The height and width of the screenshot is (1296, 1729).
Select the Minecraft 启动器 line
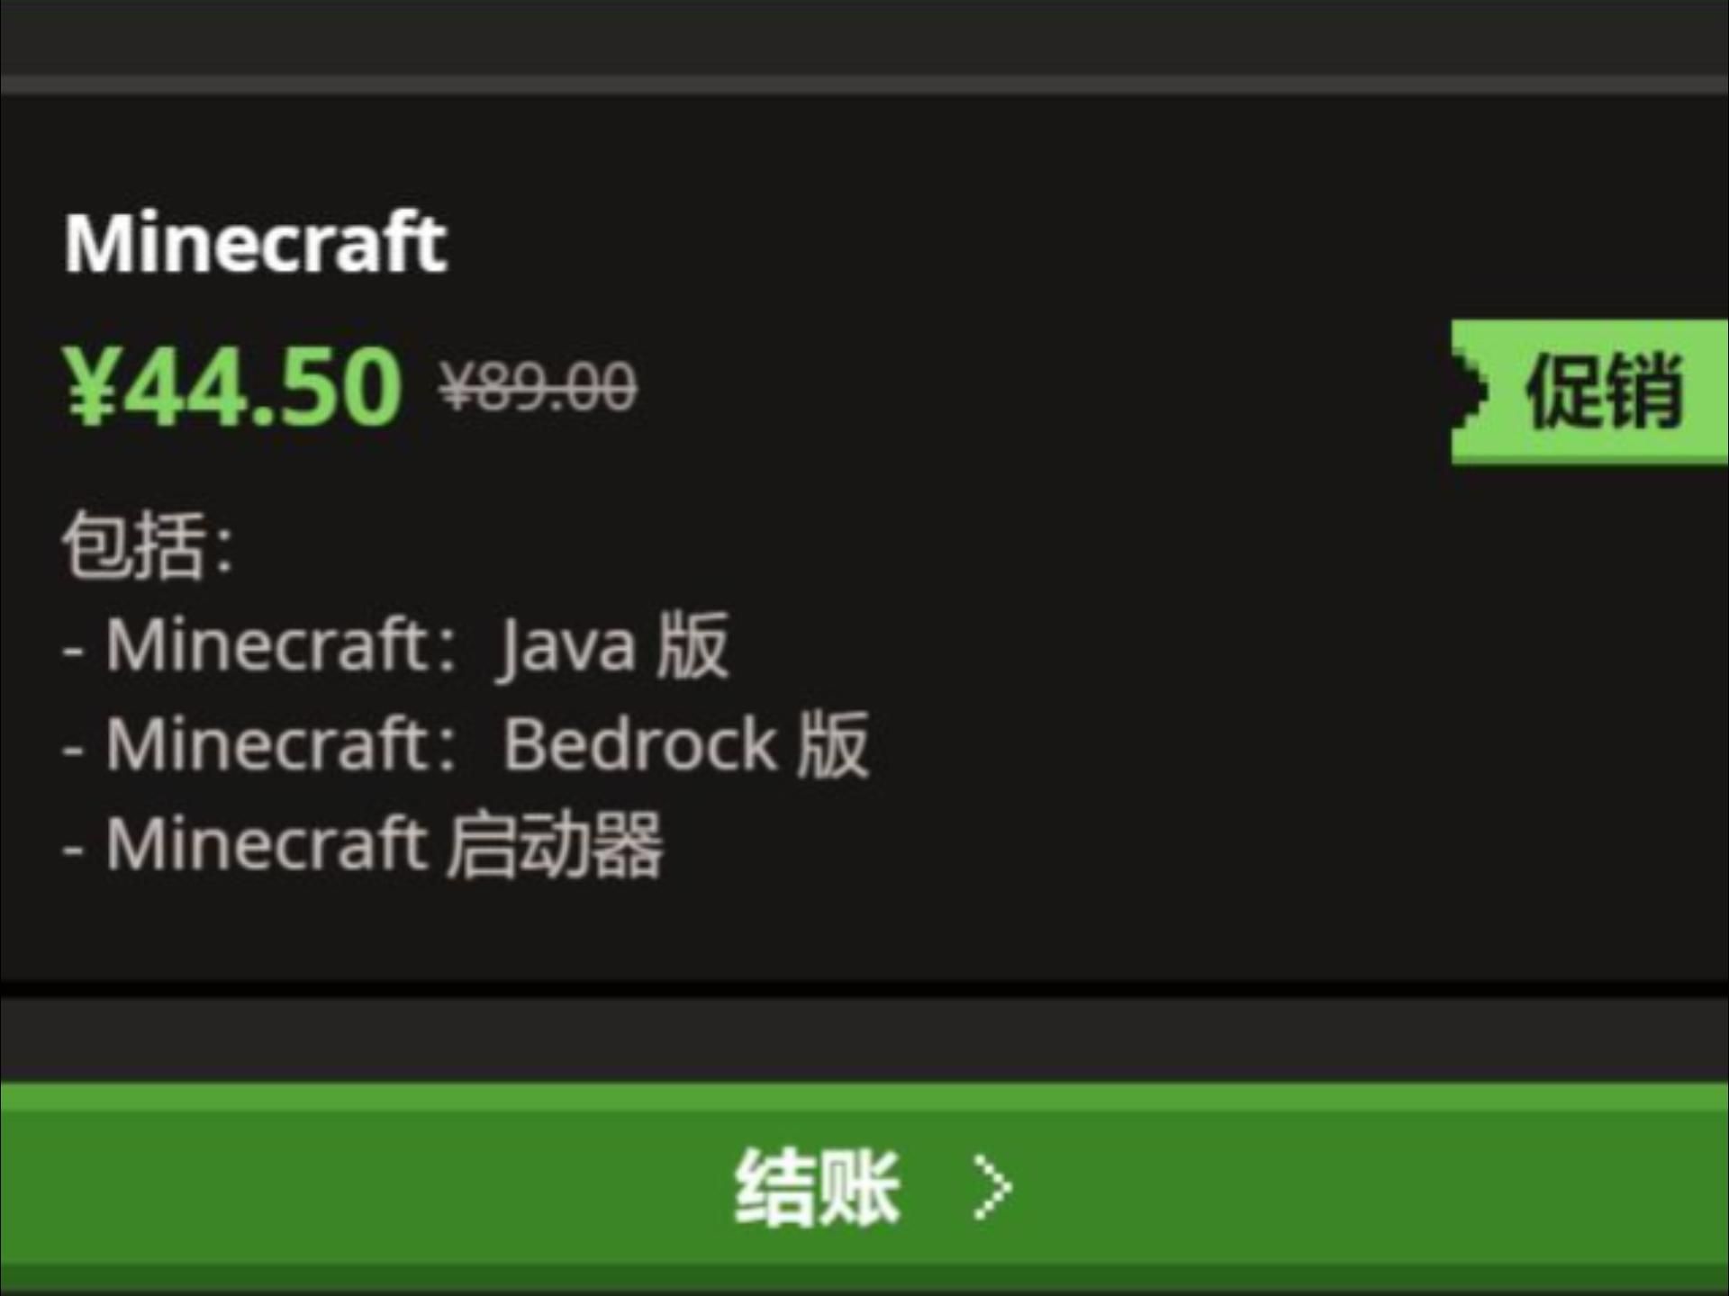coord(363,844)
